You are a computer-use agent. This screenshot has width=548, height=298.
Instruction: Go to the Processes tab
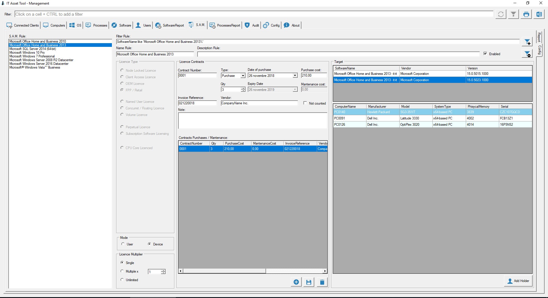pyautogui.click(x=96, y=25)
